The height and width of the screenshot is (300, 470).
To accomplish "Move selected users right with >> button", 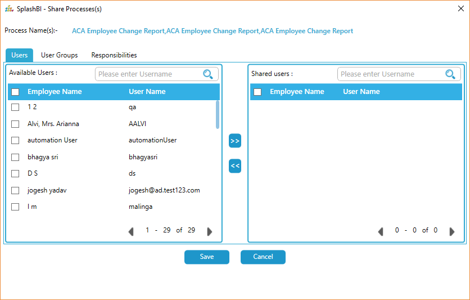I will (235, 141).
